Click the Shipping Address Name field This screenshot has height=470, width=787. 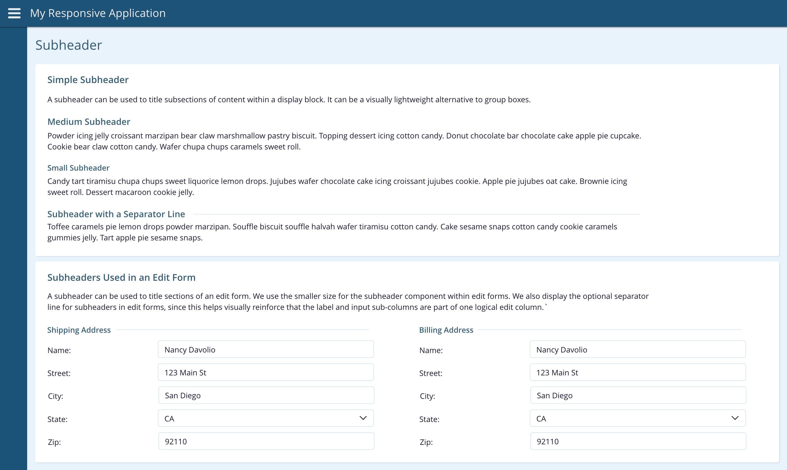point(266,349)
